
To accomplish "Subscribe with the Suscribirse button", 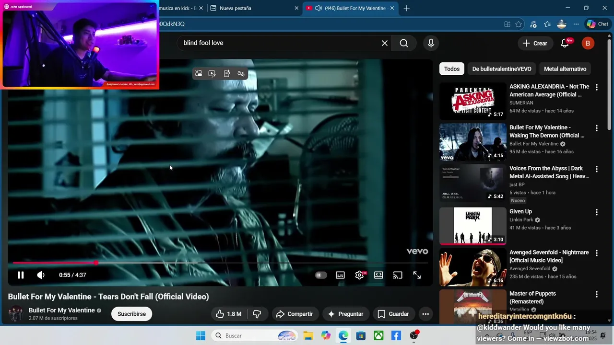I will coord(131,314).
